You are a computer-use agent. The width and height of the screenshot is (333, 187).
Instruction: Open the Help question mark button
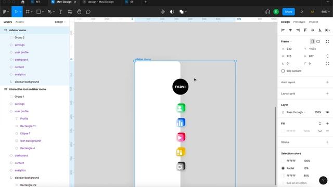click(323, 180)
